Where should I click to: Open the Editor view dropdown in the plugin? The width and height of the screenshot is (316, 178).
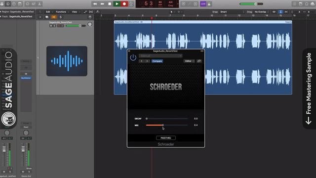click(x=189, y=61)
